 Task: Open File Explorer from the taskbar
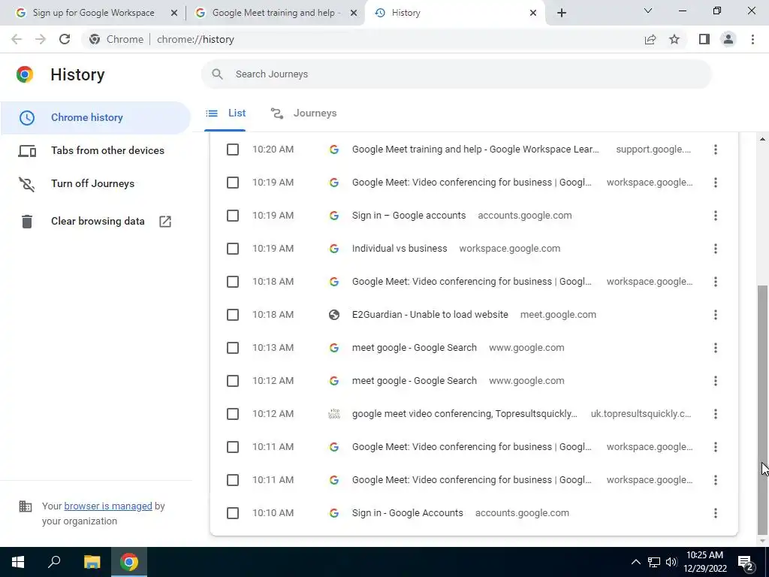pos(92,562)
